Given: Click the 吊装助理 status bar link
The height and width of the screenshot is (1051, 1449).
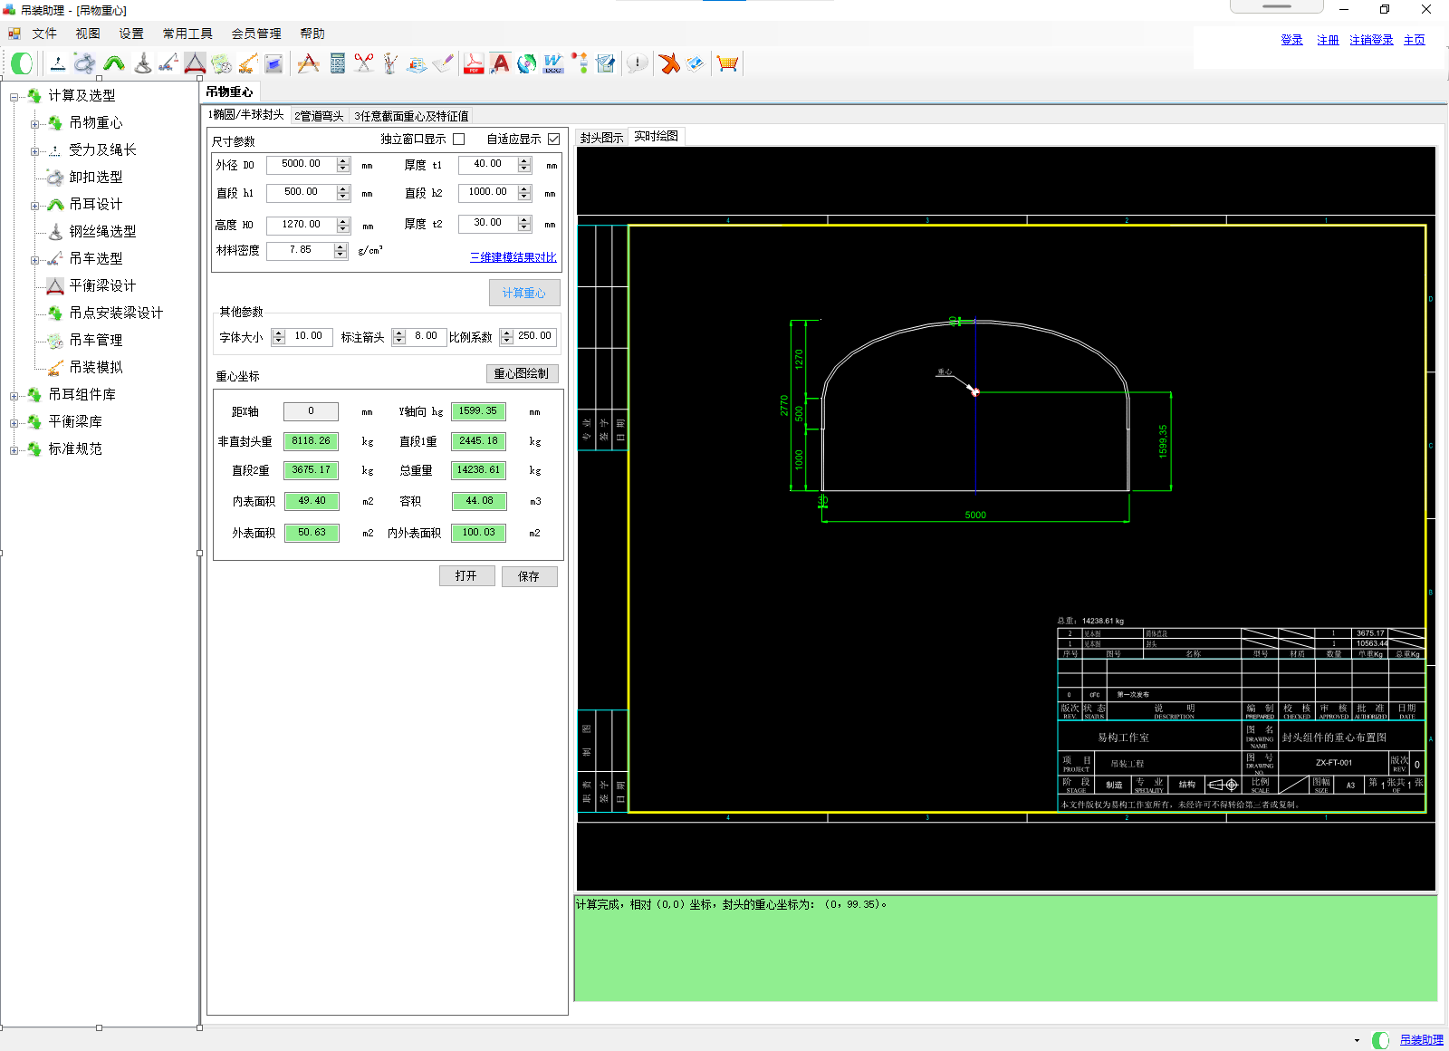Looking at the screenshot, I should pyautogui.click(x=1422, y=1040).
